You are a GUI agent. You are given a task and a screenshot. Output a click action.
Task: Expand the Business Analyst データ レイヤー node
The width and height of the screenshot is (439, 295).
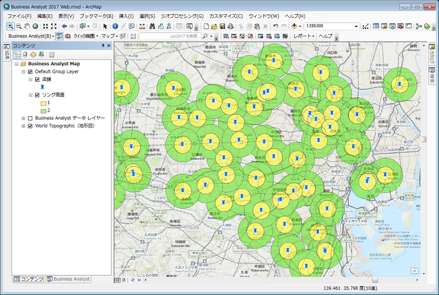(x=24, y=118)
